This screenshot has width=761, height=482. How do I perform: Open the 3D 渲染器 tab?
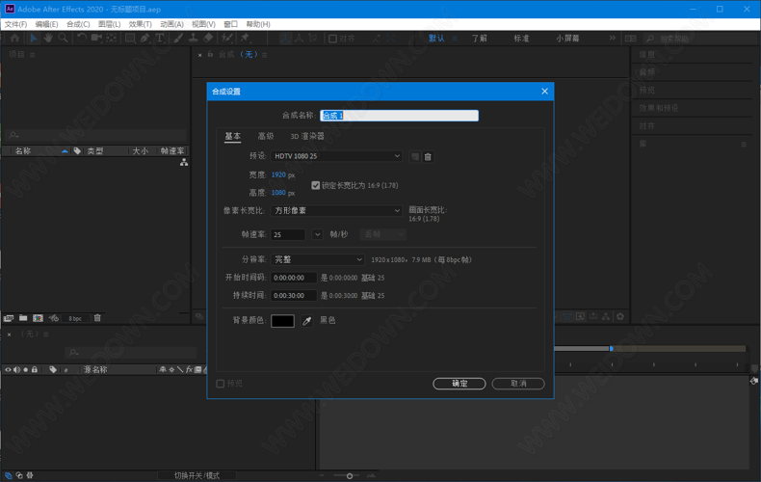pos(307,137)
